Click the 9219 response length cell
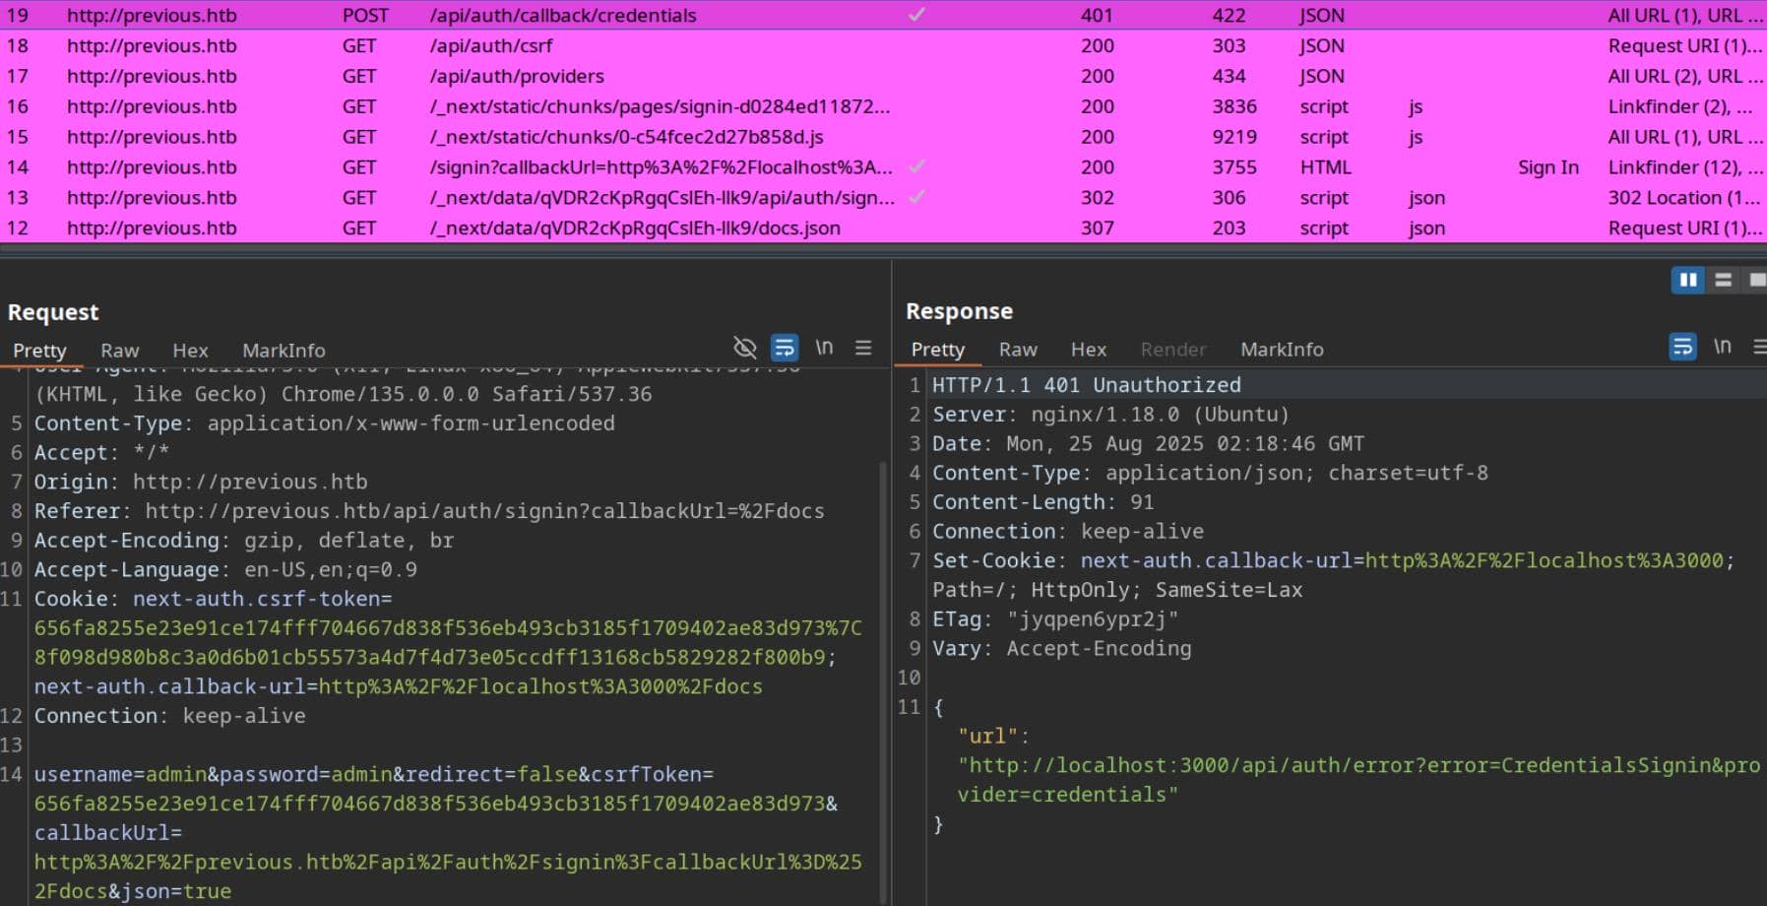Screen dimensions: 1767x906 click(x=1234, y=138)
